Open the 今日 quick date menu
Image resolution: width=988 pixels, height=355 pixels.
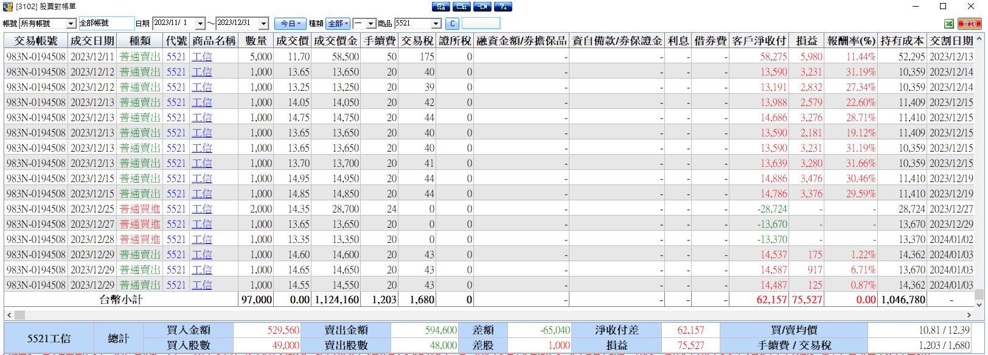[290, 24]
